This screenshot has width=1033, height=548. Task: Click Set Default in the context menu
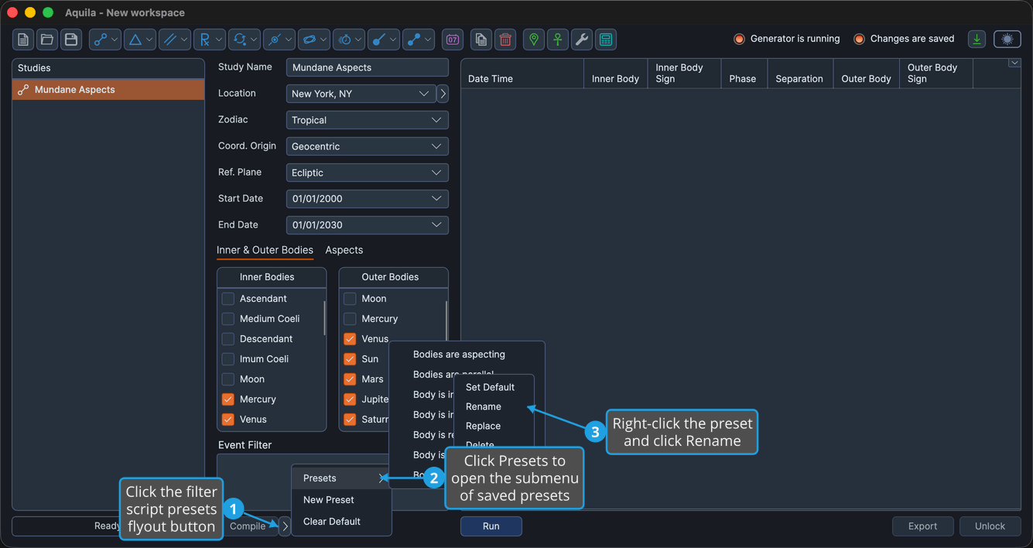494,387
